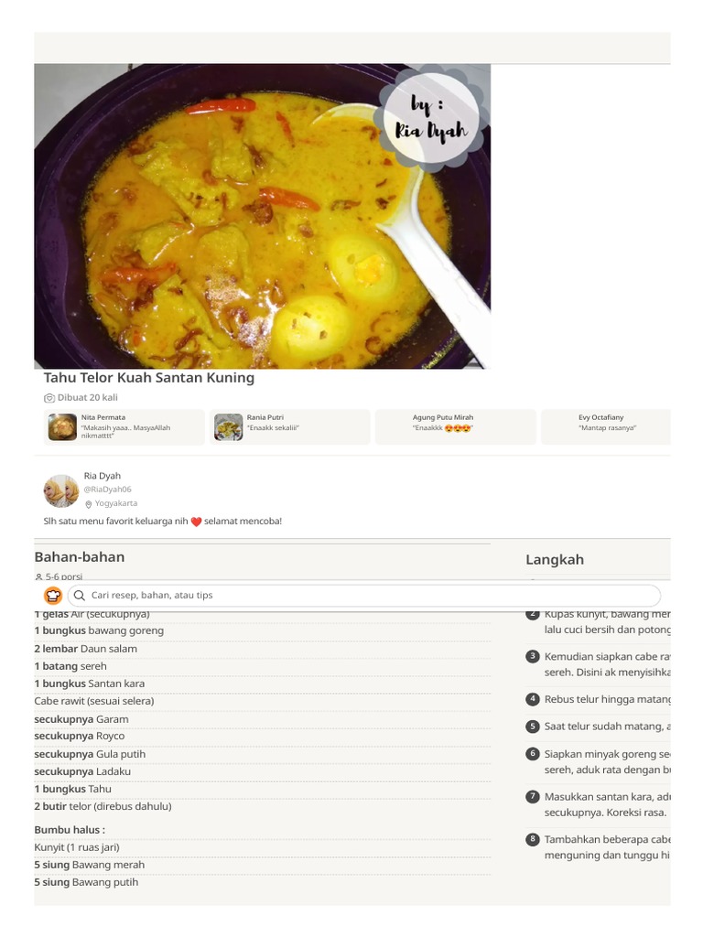The height and width of the screenshot is (937, 703).
Task: Open Nita Permata's cooksnap photo
Action: pyautogui.click(x=62, y=427)
